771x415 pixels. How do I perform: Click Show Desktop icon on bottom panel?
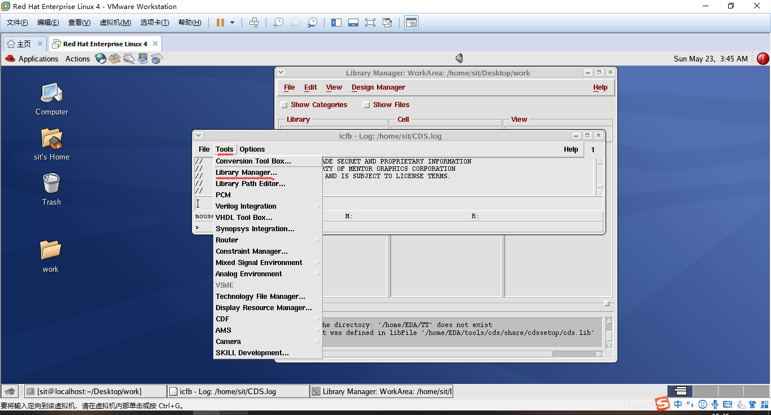[10, 391]
